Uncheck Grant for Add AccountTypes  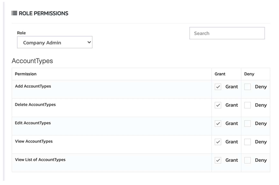218,87
